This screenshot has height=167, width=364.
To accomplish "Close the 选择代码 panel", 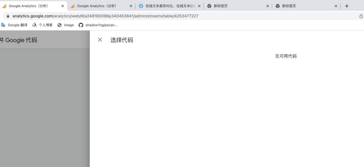I will [x=100, y=40].
